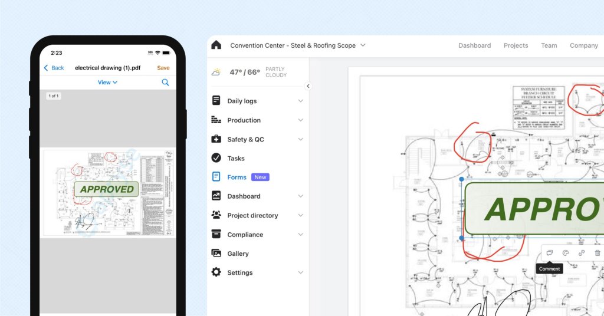
Task: Expand the Safety & QC chevron
Action: click(x=300, y=140)
